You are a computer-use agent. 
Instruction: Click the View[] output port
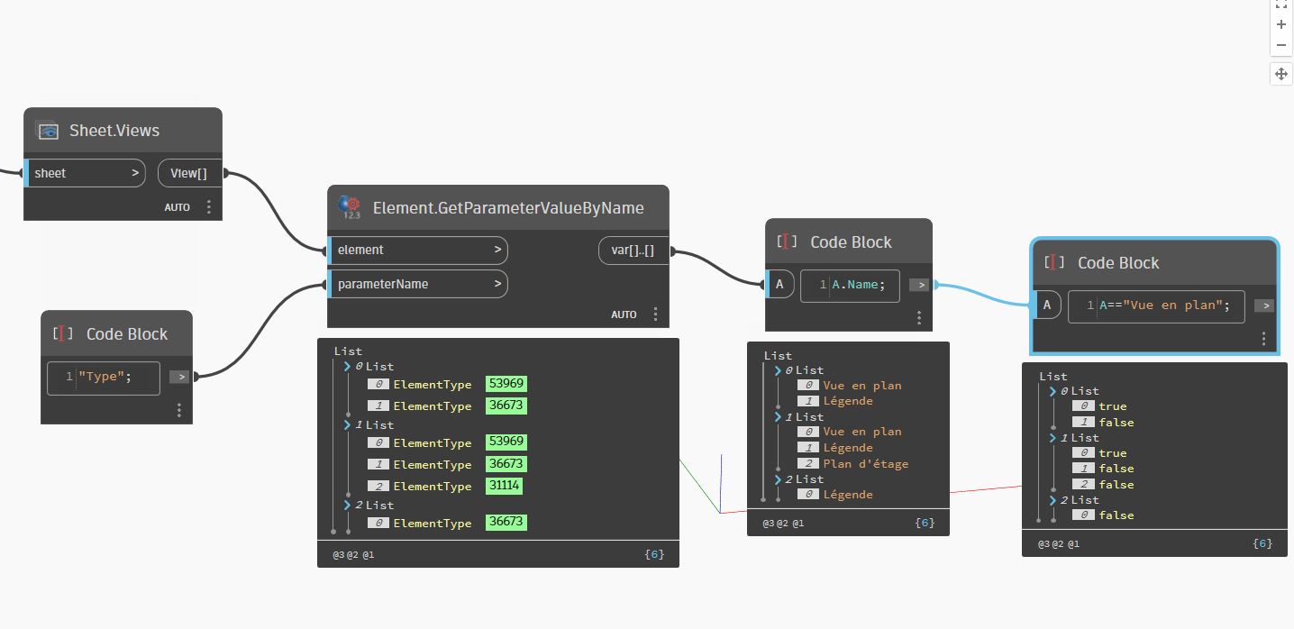click(x=189, y=173)
